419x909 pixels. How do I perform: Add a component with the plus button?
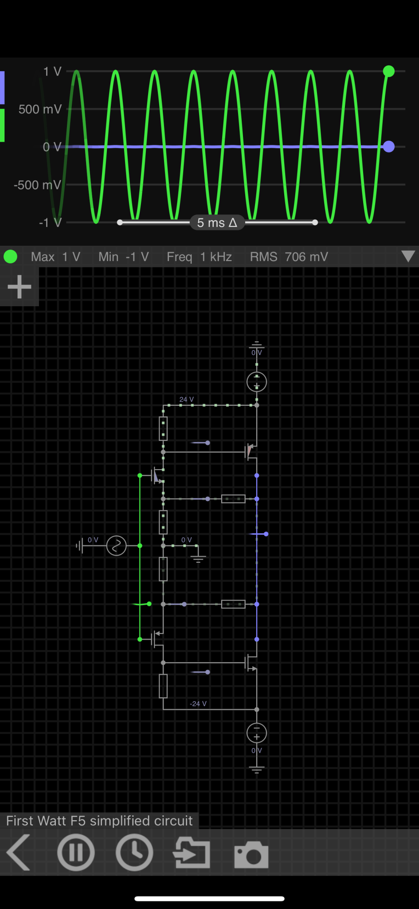click(x=20, y=287)
